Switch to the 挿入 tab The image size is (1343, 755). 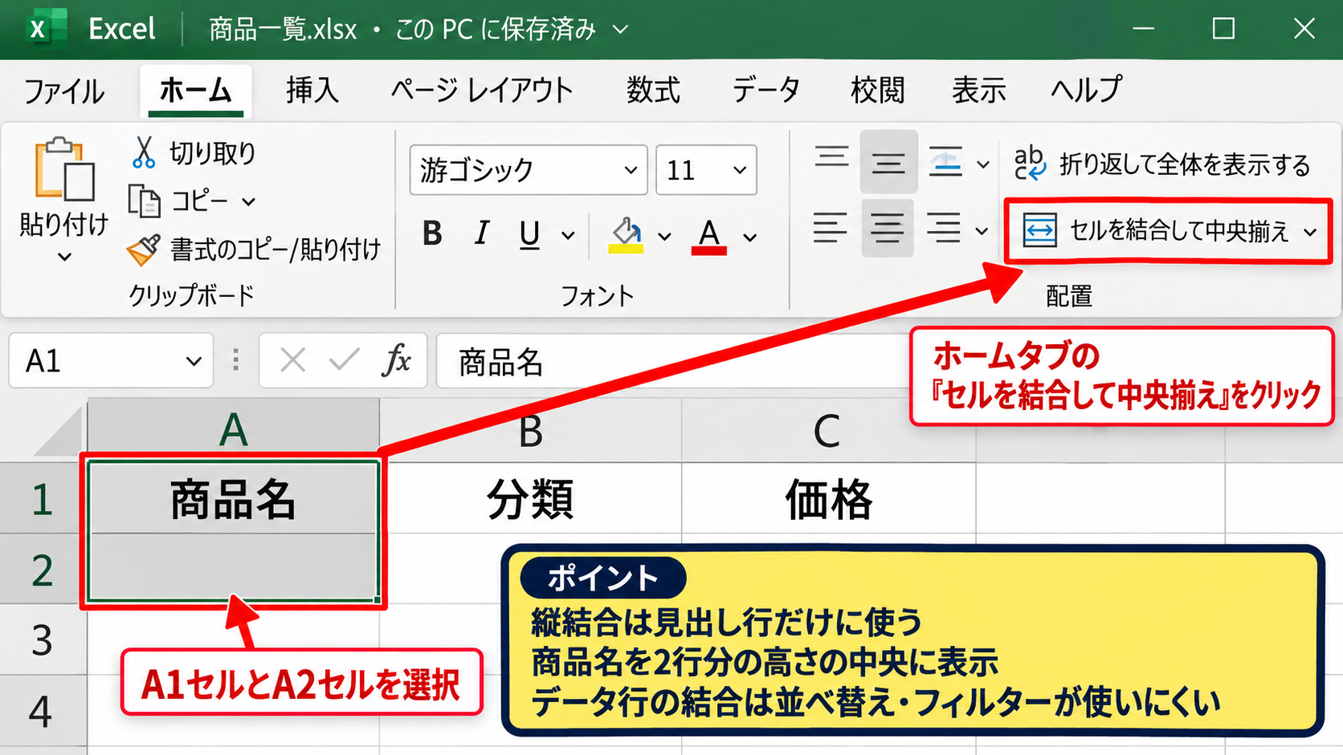[312, 90]
